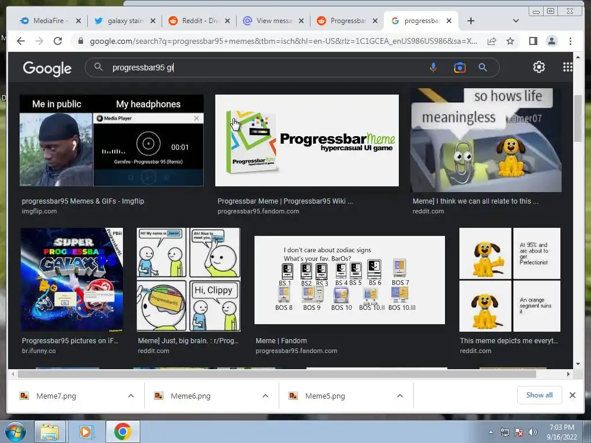Image resolution: width=591 pixels, height=443 pixels.
Task: Open Progressbar95 pictures on iFunny link
Action: (70, 340)
